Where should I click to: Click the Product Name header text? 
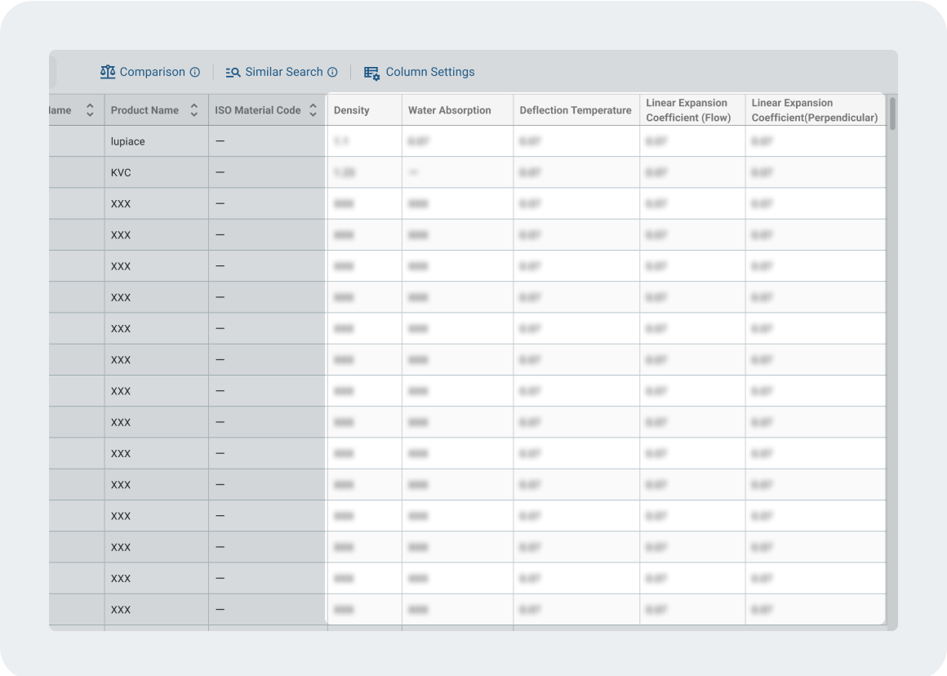click(x=144, y=110)
